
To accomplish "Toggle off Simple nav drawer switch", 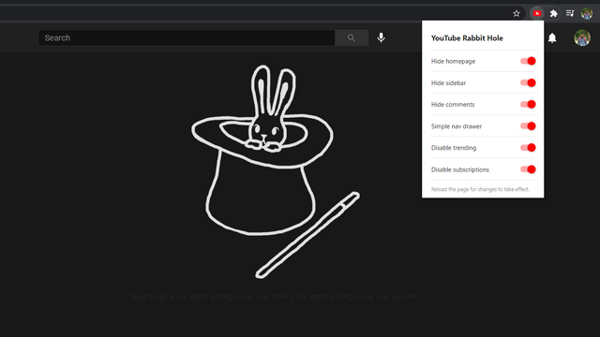I will 528,126.
